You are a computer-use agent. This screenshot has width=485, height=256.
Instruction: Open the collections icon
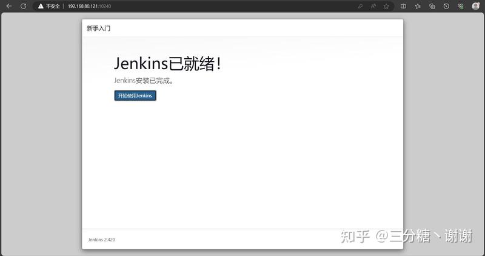coord(432,6)
